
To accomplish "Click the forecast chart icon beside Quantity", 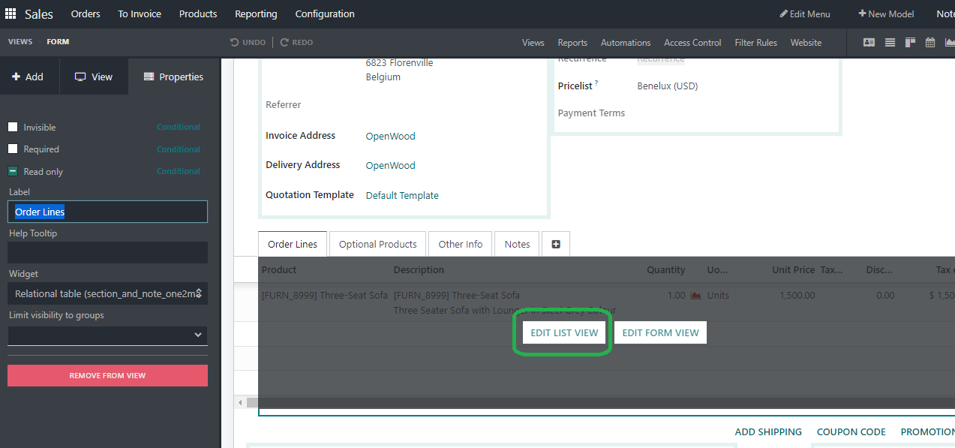I will coord(695,296).
